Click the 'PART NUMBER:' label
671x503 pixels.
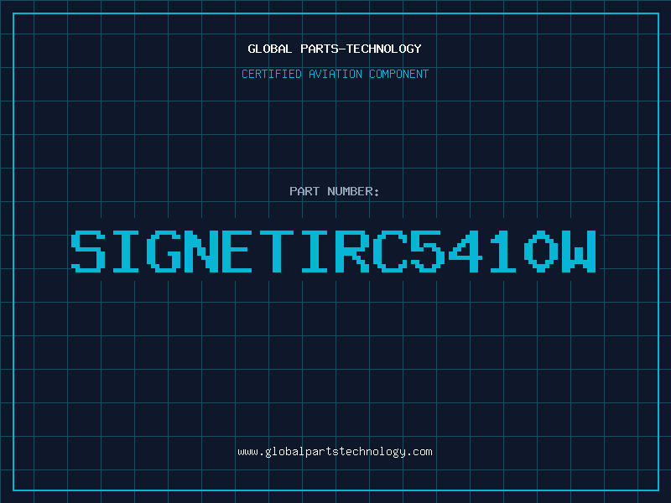pos(335,191)
